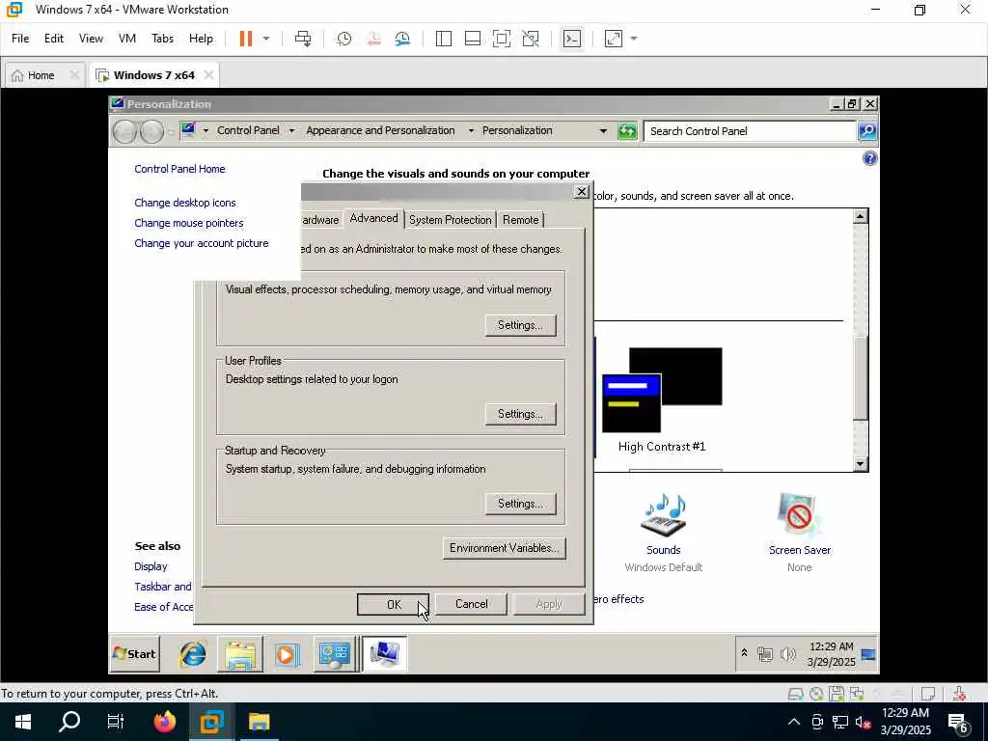The image size is (988, 741).
Task: Send Ctrl+Alt+Del to the virtual machine
Action: [x=303, y=39]
